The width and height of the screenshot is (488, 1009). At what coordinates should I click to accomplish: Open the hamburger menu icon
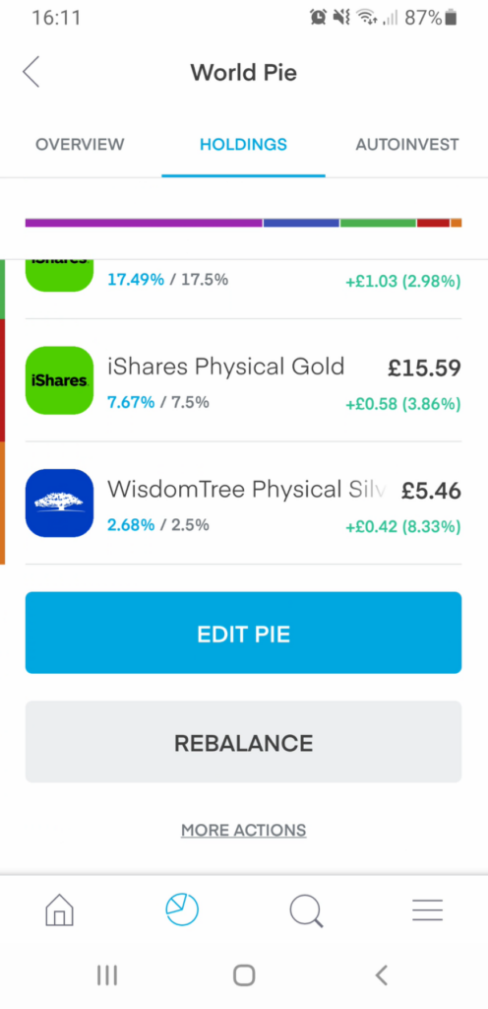pos(428,909)
